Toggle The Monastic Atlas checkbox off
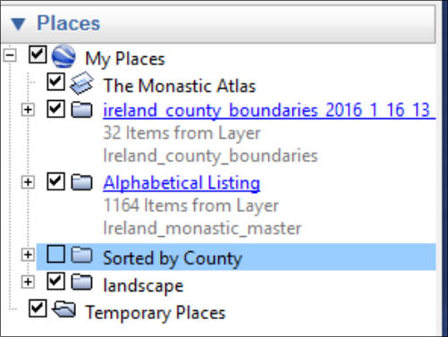The image size is (448, 337). click(55, 81)
